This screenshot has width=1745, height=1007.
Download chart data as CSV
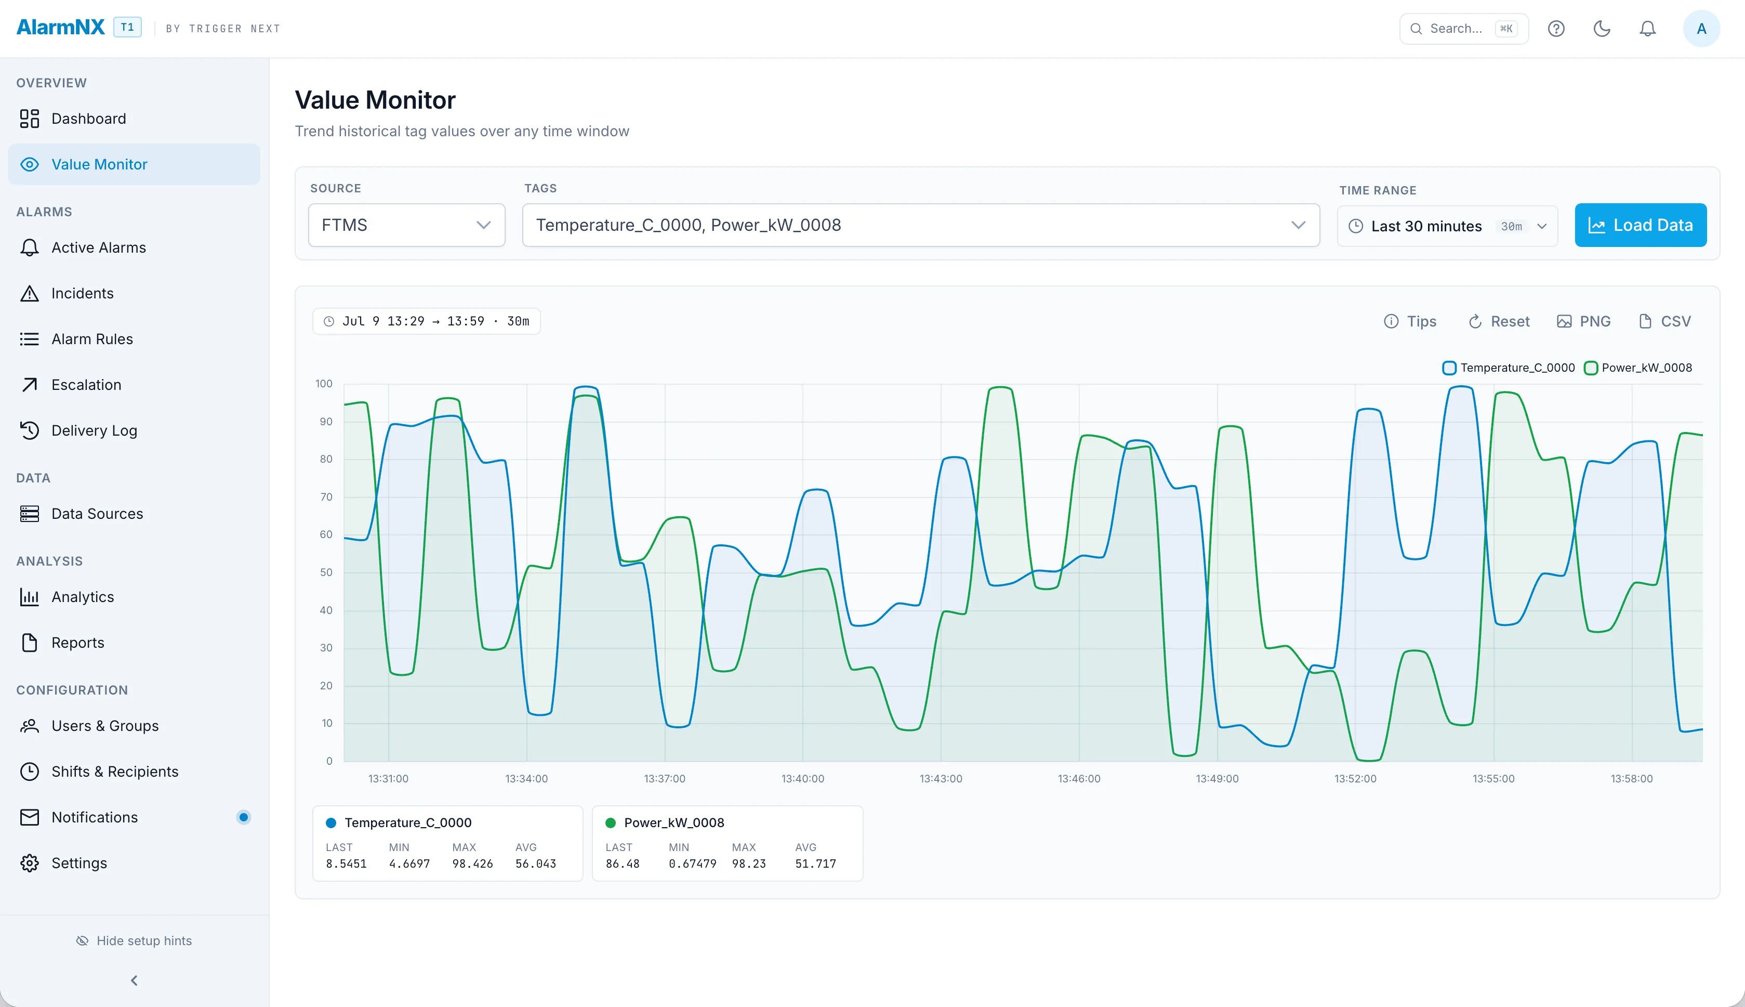[x=1665, y=321]
